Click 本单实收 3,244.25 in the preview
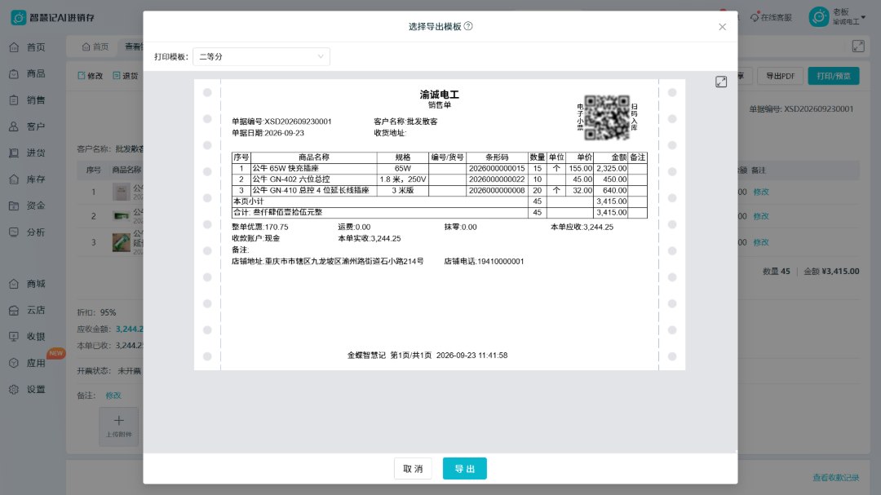Image resolution: width=881 pixels, height=495 pixels. click(370, 239)
